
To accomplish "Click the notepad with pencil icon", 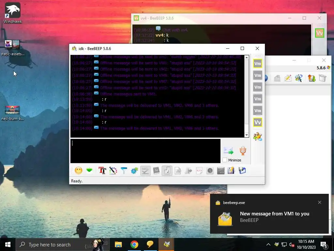I will click(231, 171).
